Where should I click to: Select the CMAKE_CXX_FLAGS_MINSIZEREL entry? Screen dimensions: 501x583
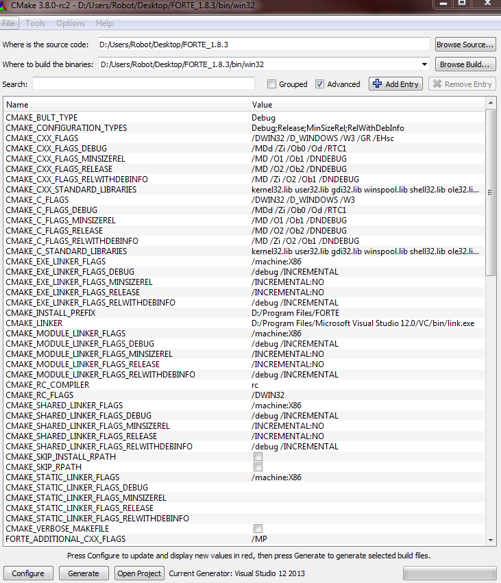[66, 159]
